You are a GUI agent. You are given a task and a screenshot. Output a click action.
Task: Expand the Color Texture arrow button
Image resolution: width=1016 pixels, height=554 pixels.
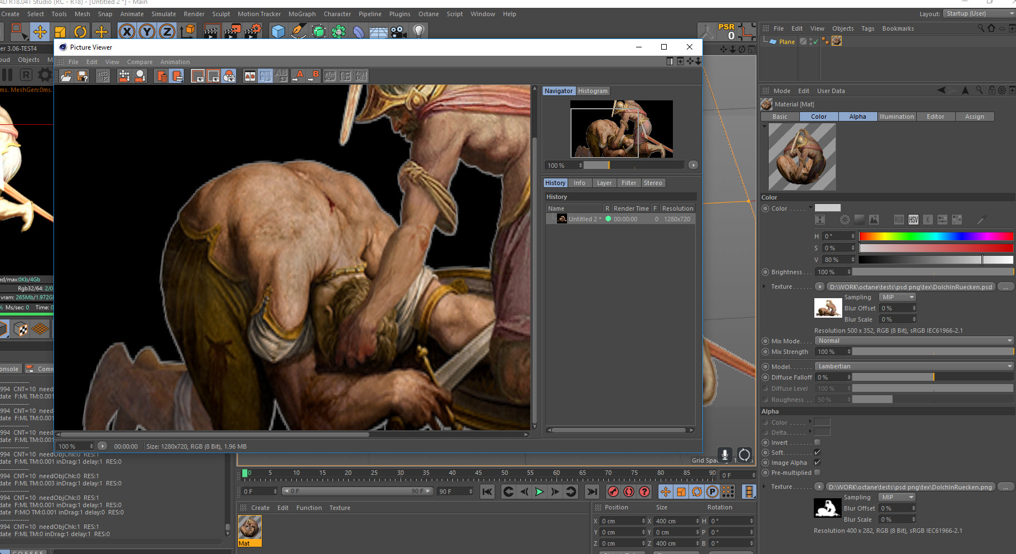[x=819, y=286]
